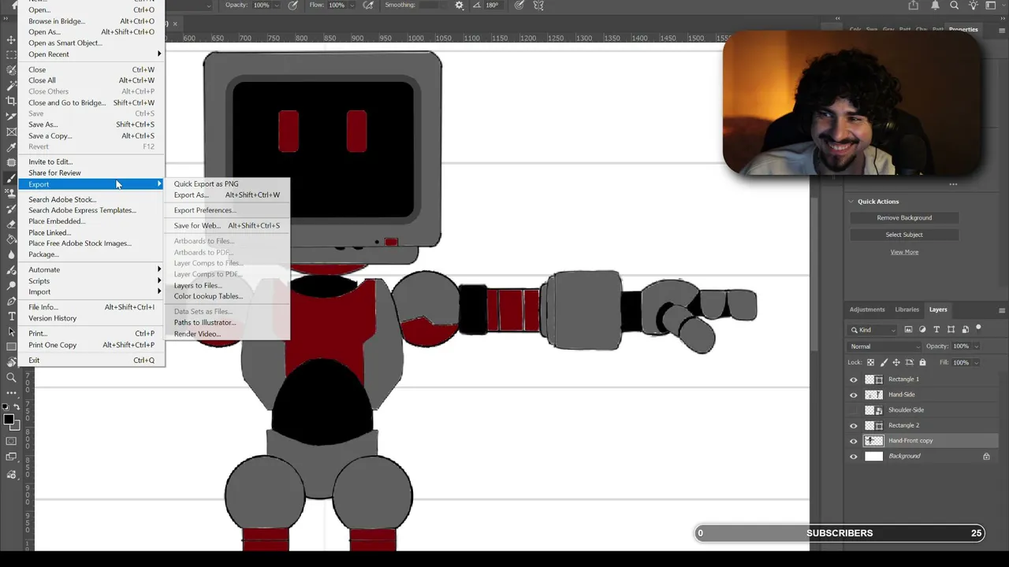
Task: Open symmetry butterfly options
Action: pos(538,6)
